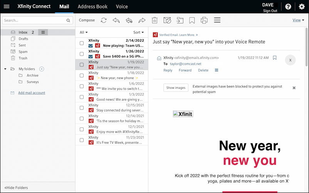
Task: Click unread envelope icon on 2/14/2022 message
Action: 91,46
